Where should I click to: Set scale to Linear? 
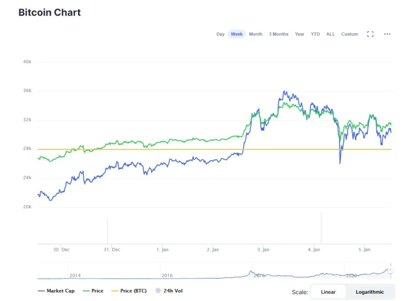point(328,292)
